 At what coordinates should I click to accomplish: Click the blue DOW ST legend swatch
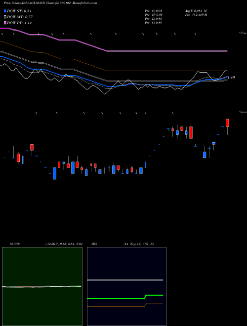pyautogui.click(x=5, y=11)
